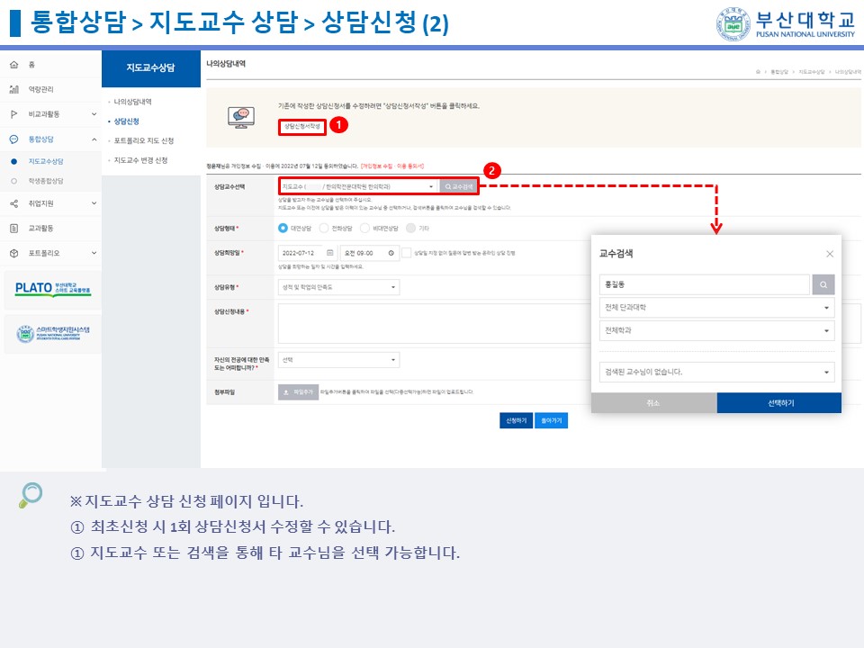Click the PLATO banner link
The image size is (864, 648).
tap(53, 288)
